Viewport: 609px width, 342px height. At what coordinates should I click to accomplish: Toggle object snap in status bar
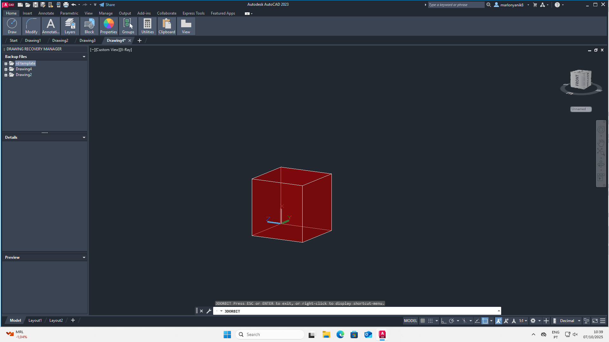(485, 321)
